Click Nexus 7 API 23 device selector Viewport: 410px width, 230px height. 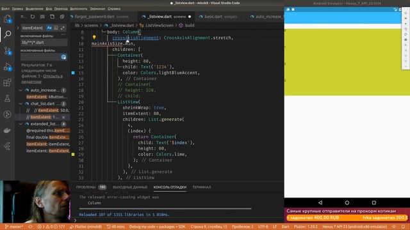click(x=354, y=227)
